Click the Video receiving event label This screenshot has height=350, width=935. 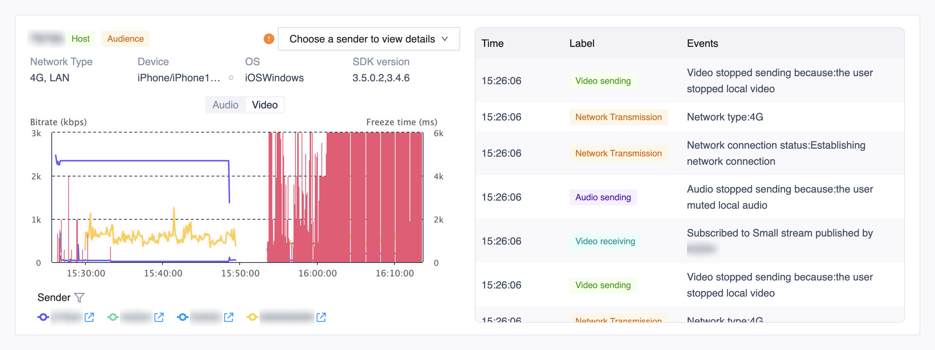click(x=605, y=241)
